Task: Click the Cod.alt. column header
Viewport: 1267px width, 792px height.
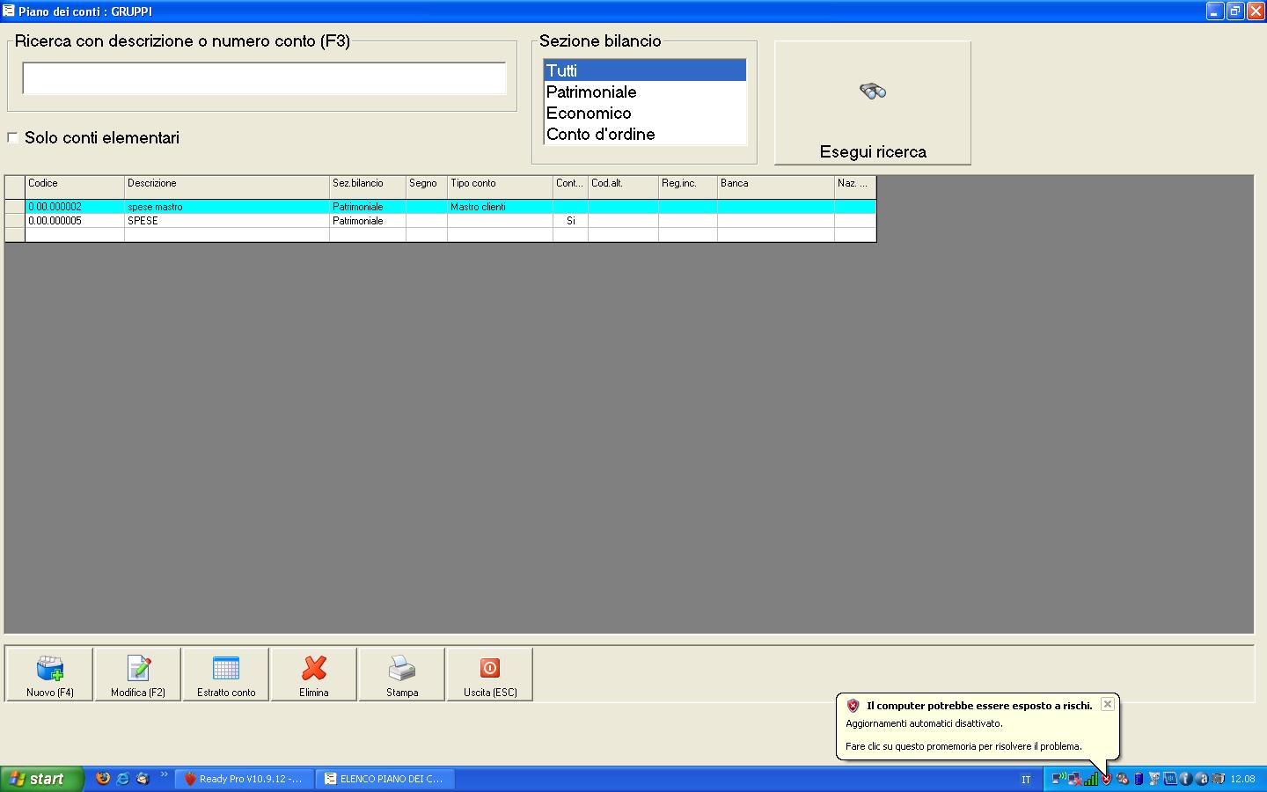Action: [623, 187]
